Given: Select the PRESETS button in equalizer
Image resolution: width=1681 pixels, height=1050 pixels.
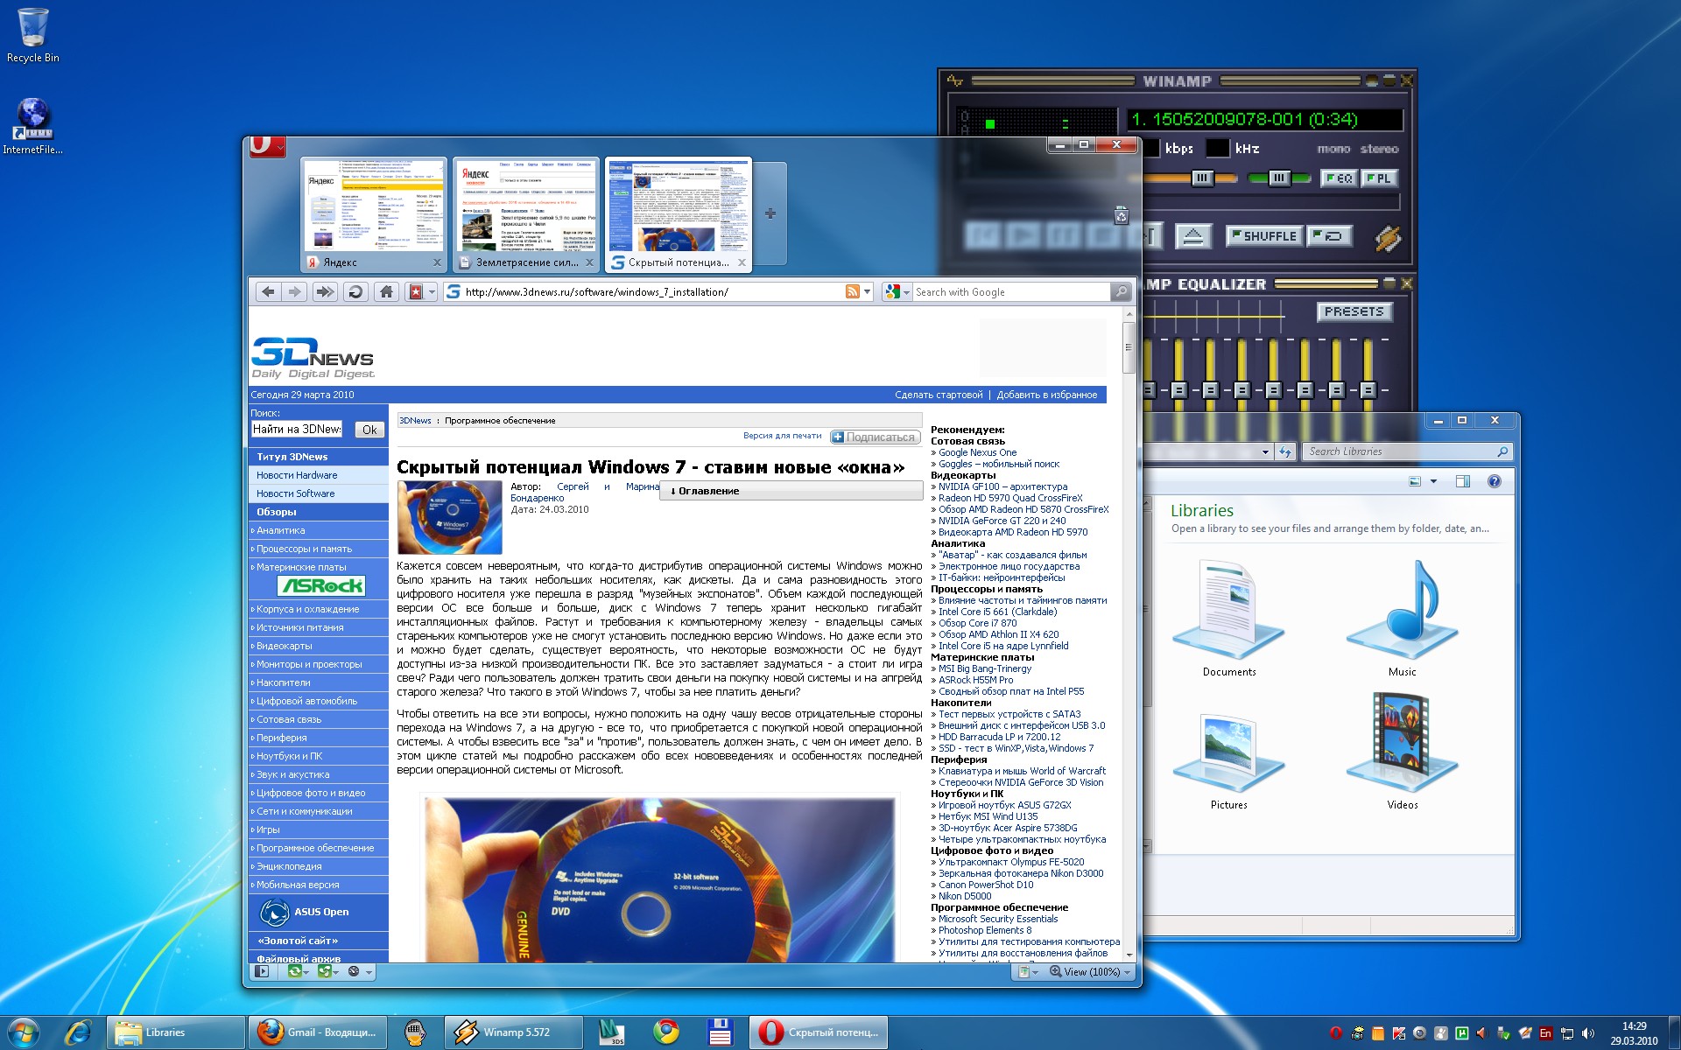Looking at the screenshot, I should pos(1351,312).
